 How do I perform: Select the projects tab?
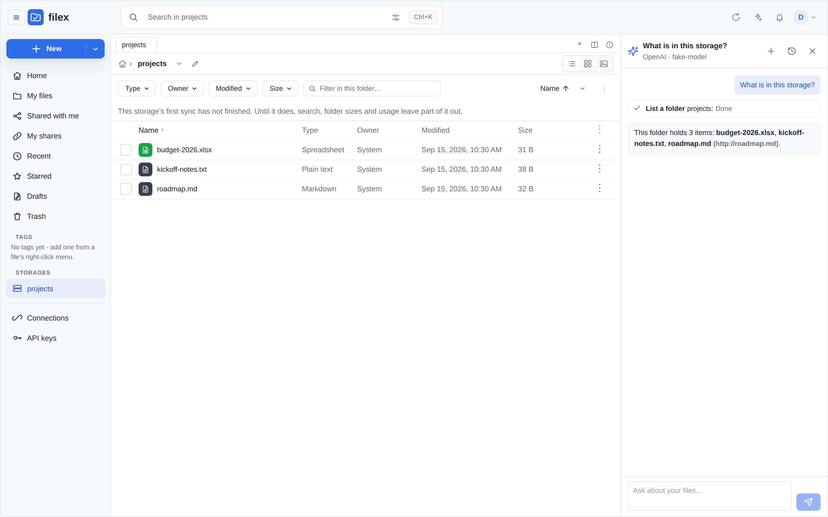coord(136,45)
